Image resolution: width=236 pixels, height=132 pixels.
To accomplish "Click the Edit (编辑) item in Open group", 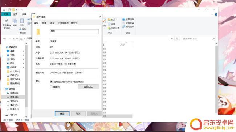I will point(112,24).
